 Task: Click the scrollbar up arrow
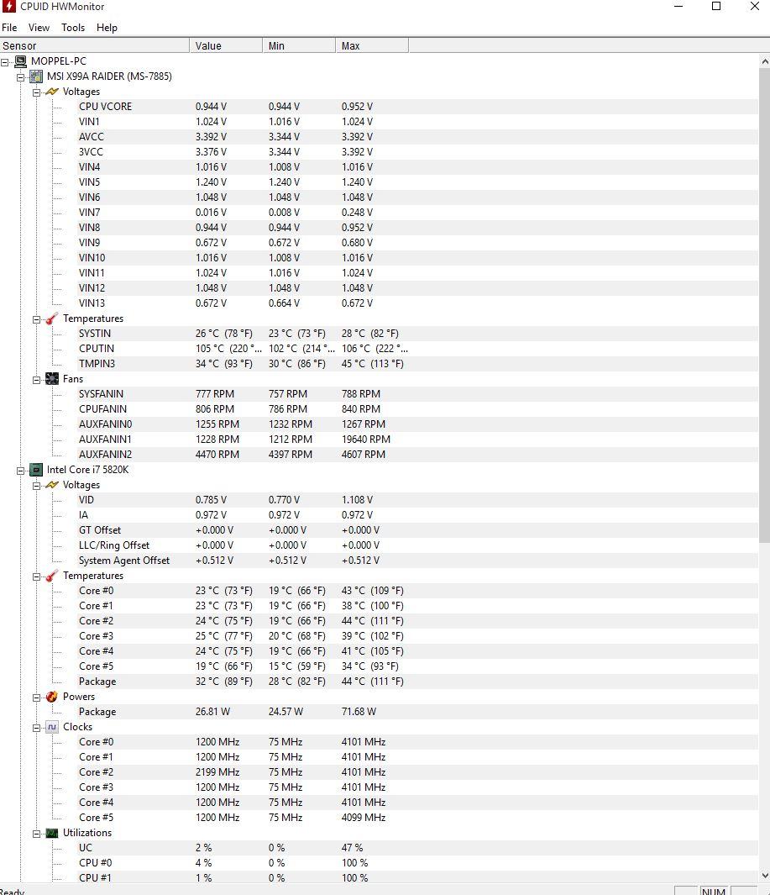tap(764, 61)
